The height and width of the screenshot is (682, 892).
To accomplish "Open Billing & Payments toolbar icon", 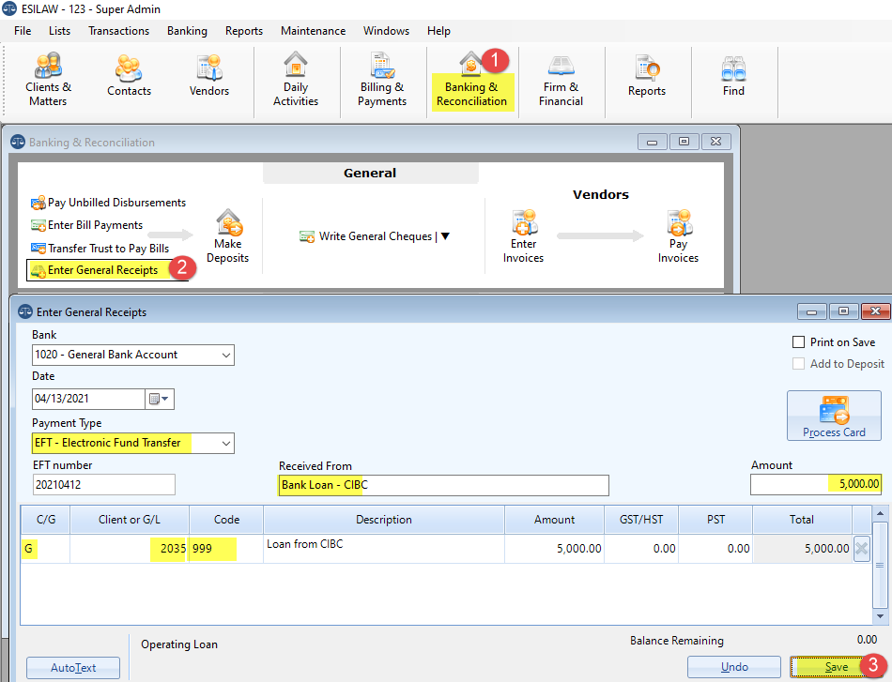I will click(382, 80).
